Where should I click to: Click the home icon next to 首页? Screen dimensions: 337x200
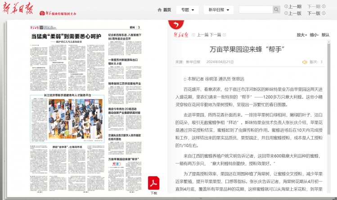tap(159, 10)
